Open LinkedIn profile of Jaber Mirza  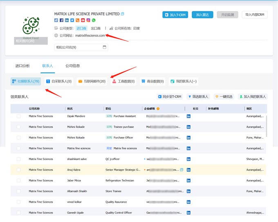(x=188, y=181)
